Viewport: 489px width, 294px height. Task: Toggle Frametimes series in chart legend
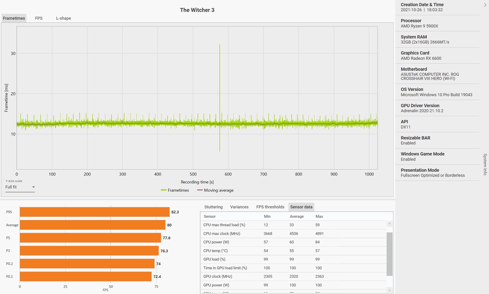(175, 190)
